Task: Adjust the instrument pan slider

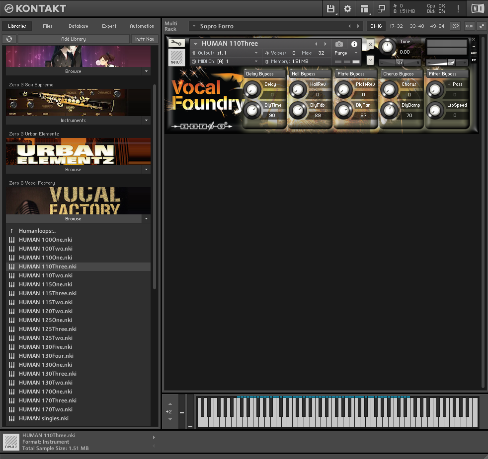Action: (x=400, y=63)
